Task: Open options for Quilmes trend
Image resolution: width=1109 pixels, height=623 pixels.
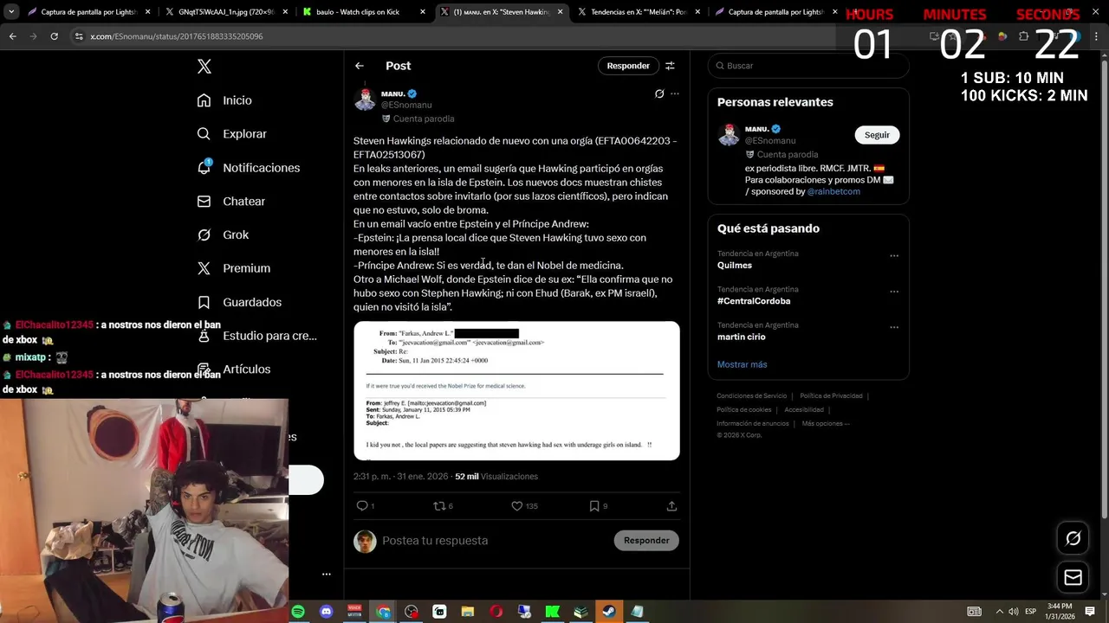Action: (894, 255)
